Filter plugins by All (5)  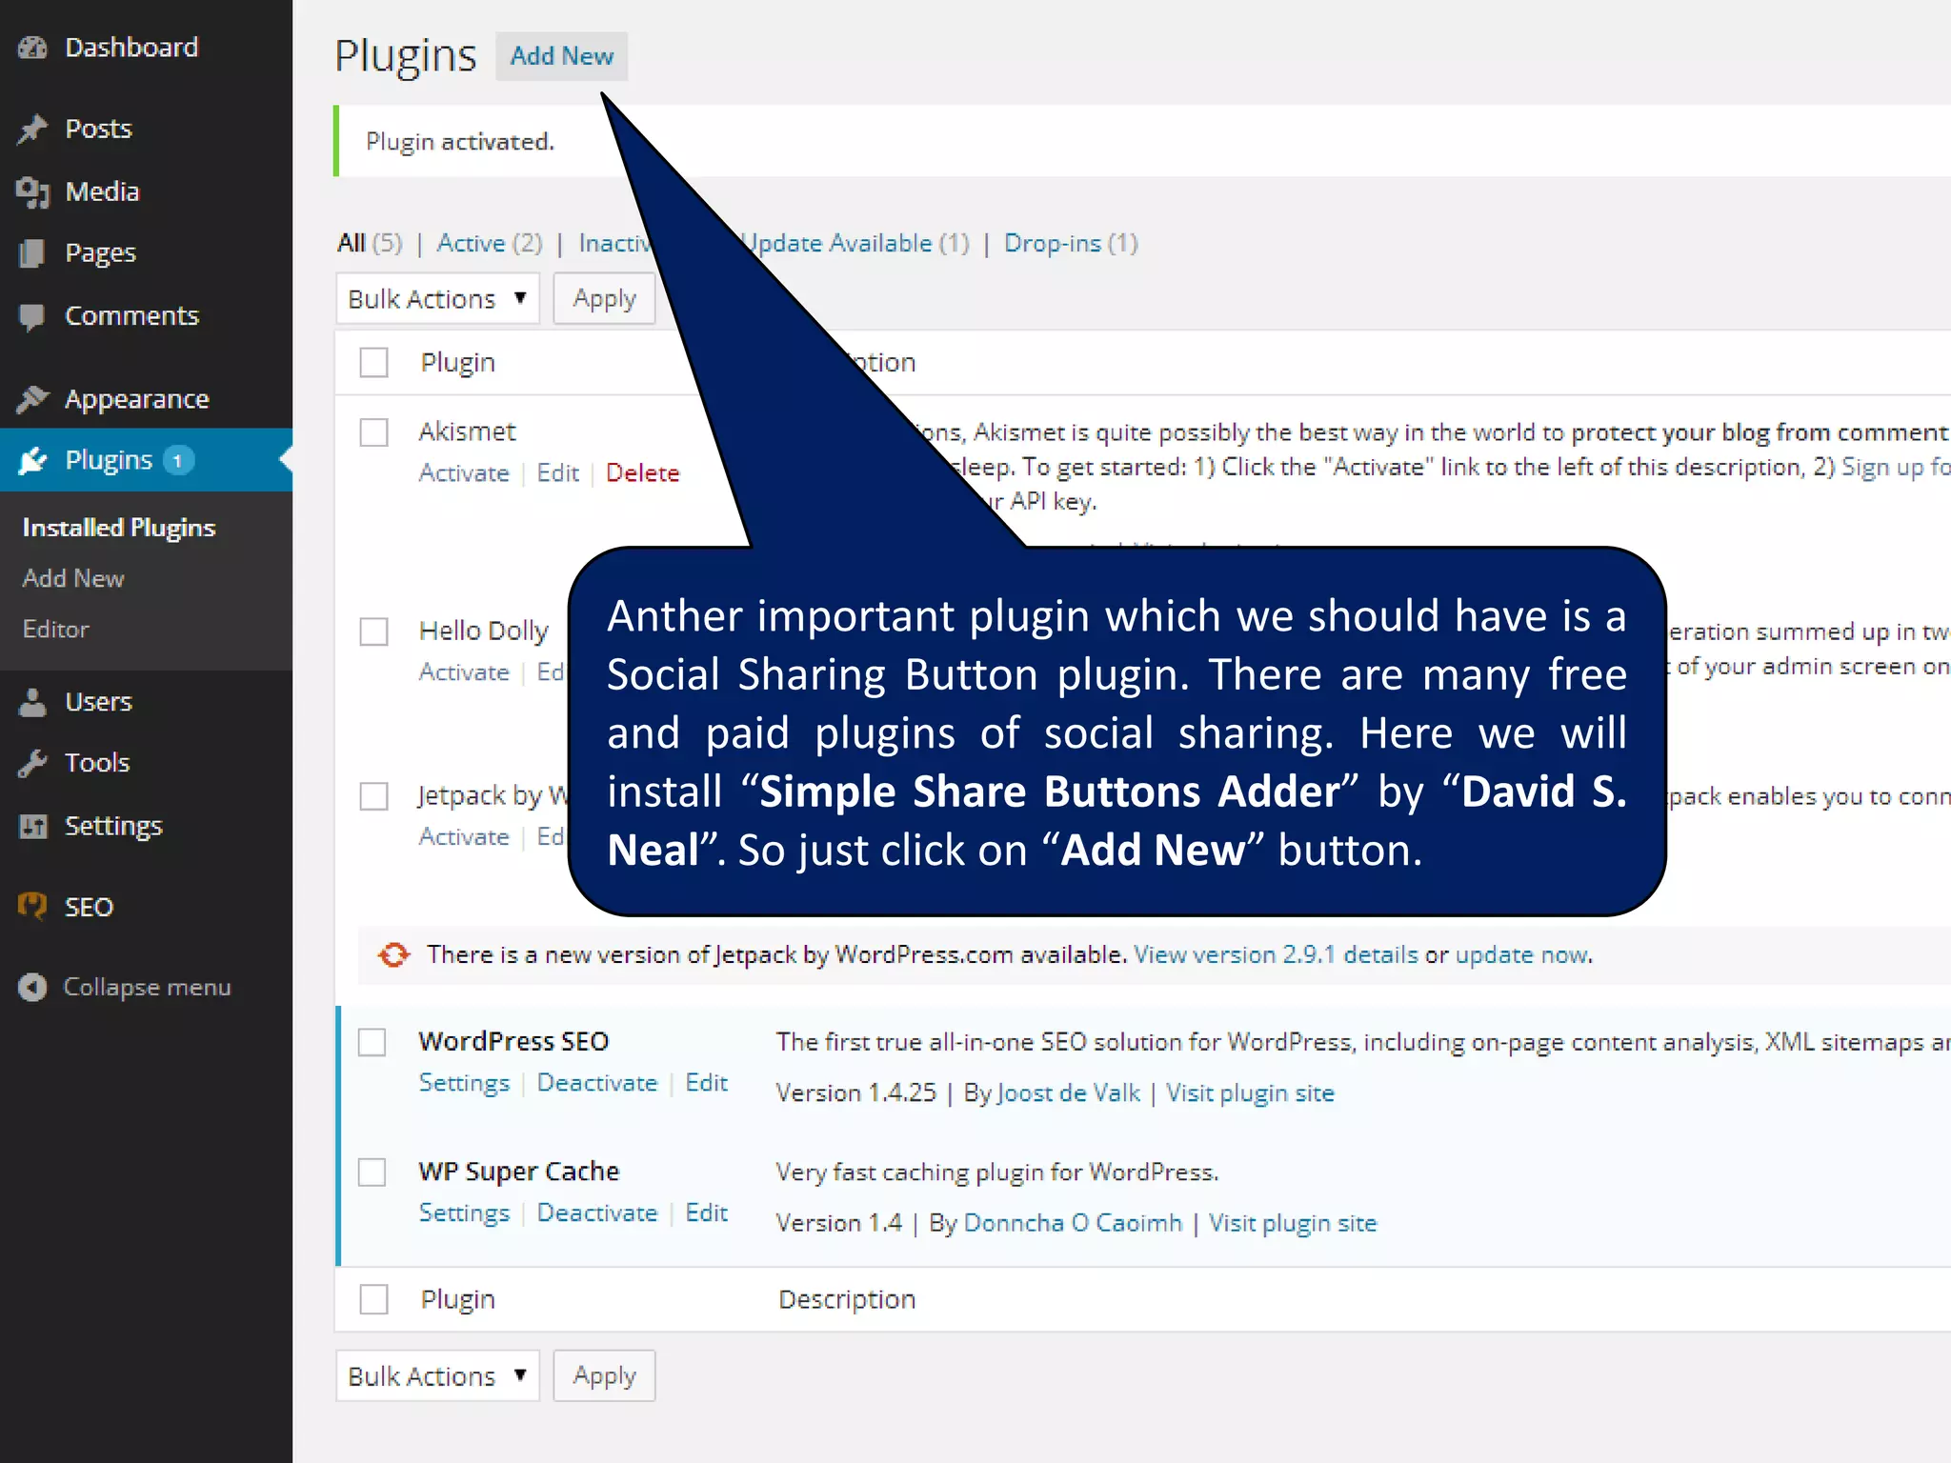tap(370, 244)
